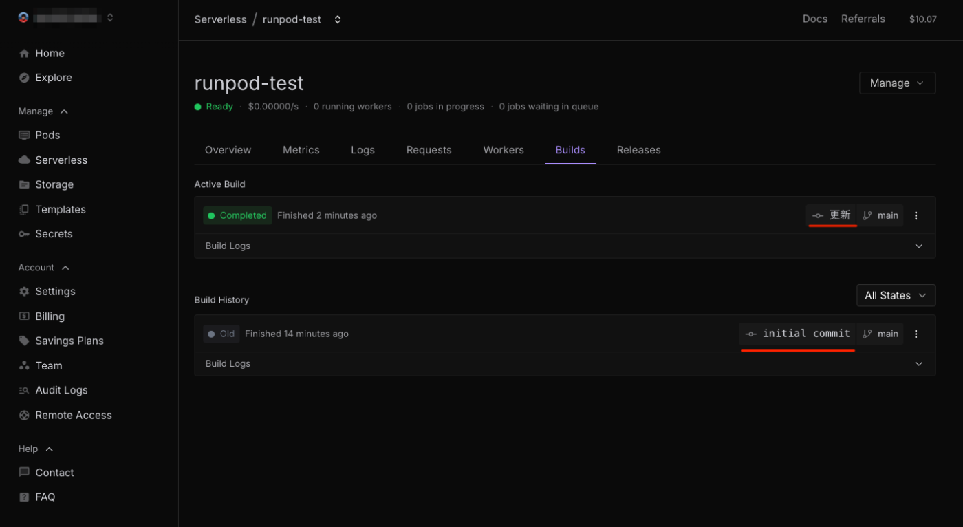Expand Build Logs for Old build

tap(565, 363)
